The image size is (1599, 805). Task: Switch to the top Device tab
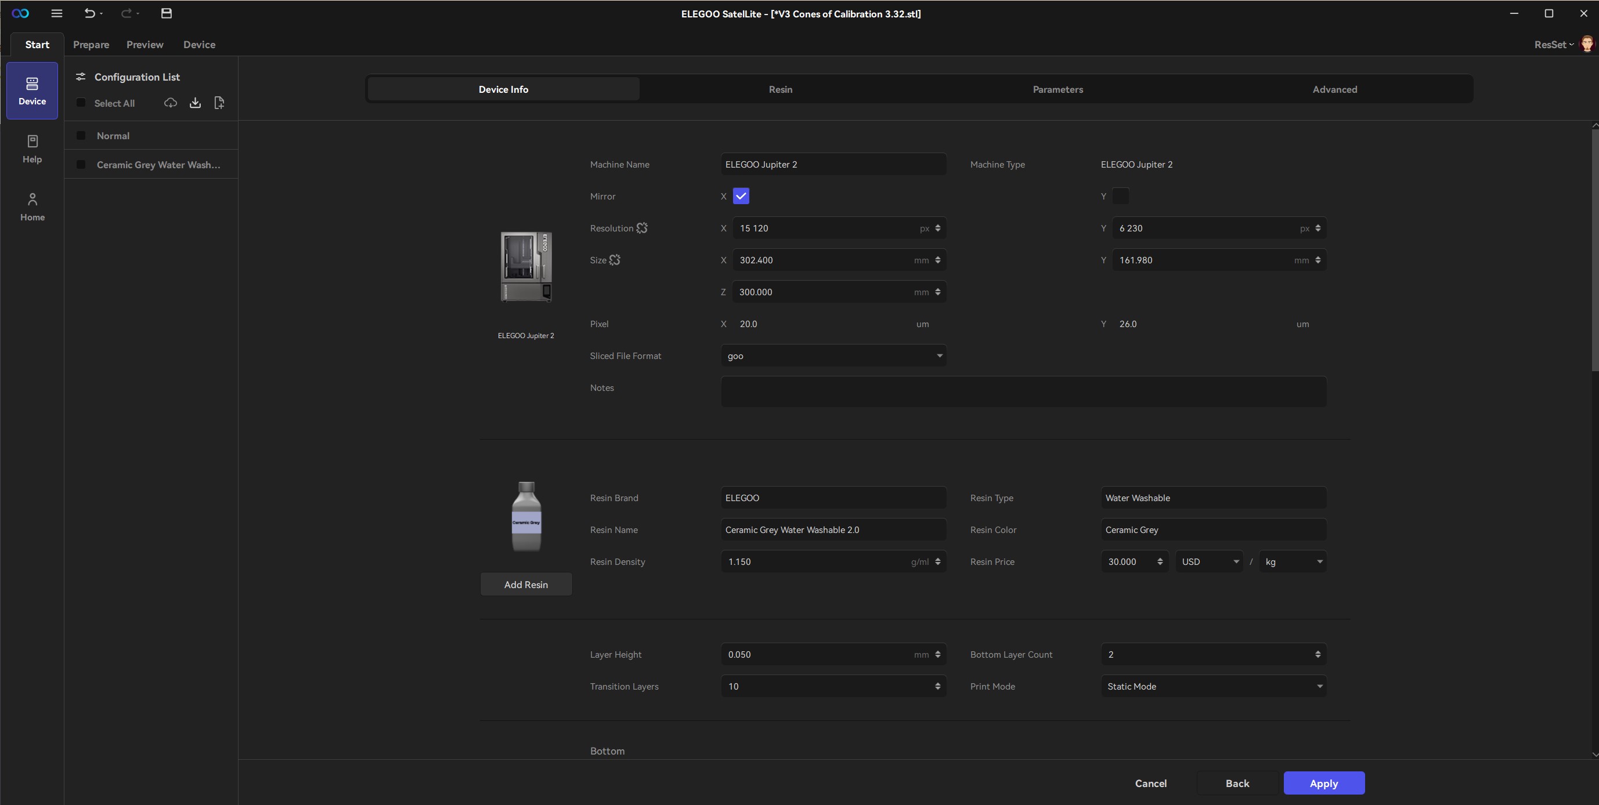(x=199, y=44)
